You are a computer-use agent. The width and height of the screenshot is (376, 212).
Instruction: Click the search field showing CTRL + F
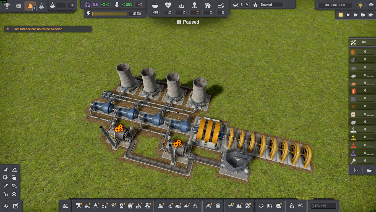point(323,206)
